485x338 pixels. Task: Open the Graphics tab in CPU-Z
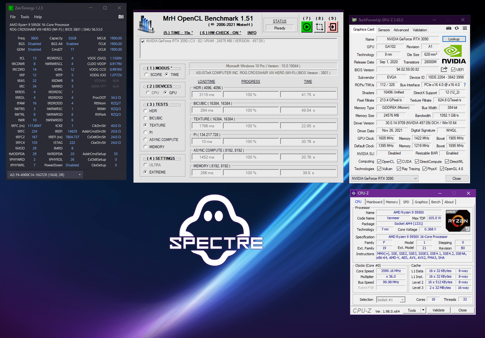coord(421,202)
